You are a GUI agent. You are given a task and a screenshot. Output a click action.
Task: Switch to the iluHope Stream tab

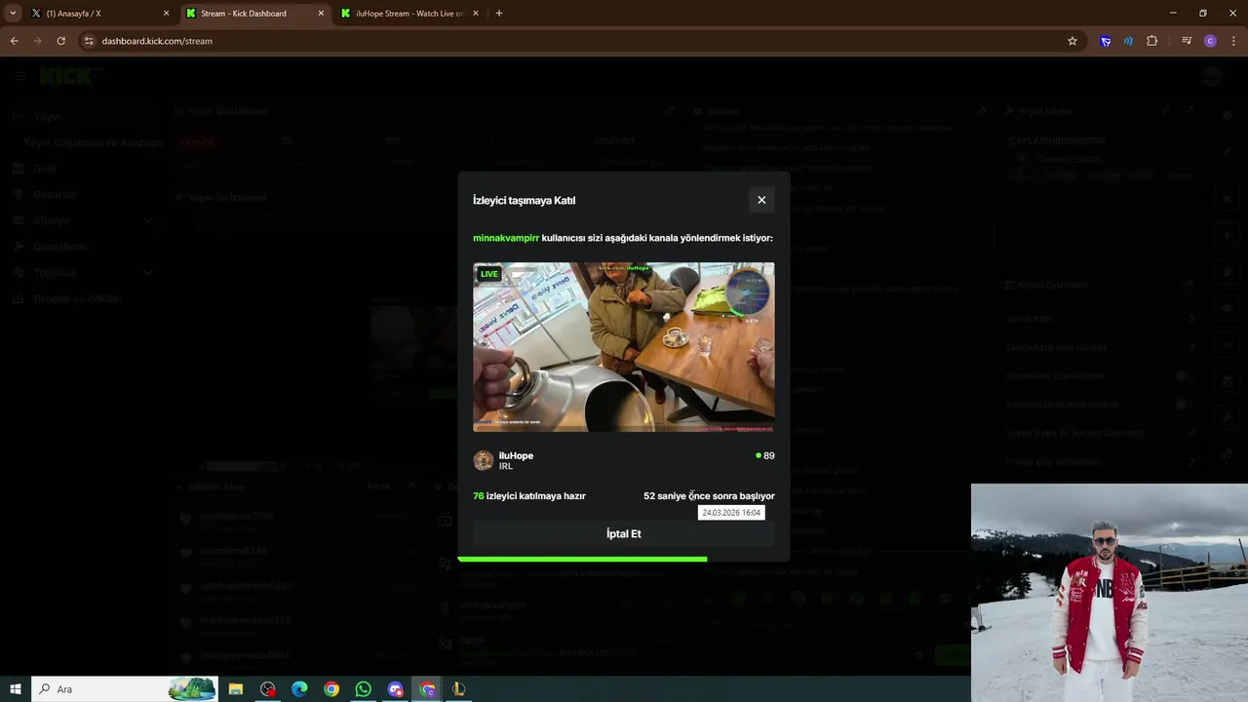point(409,14)
